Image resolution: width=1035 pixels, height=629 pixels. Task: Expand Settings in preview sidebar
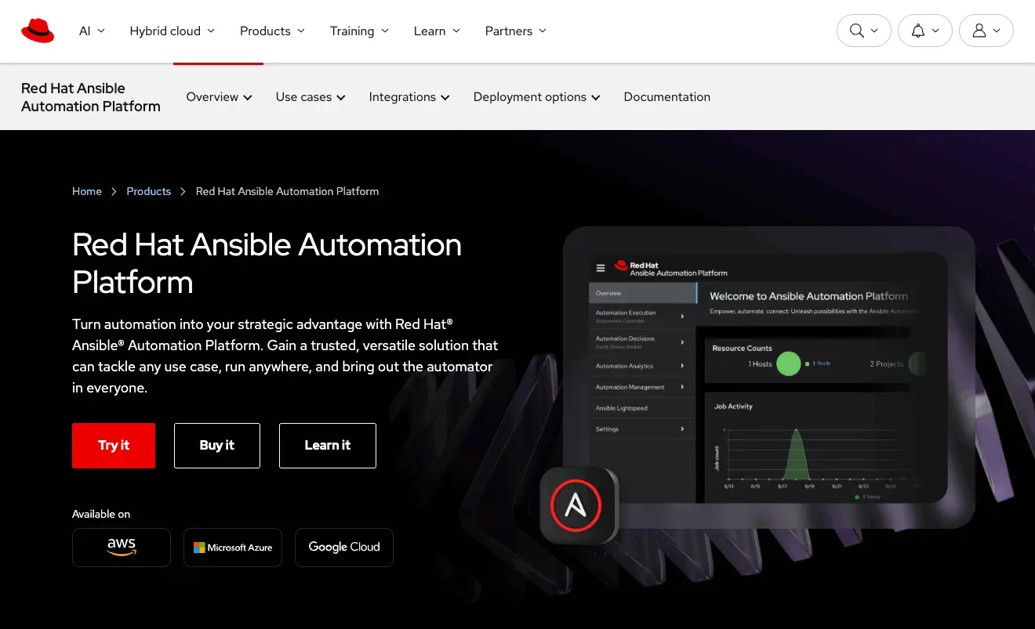[x=642, y=429]
